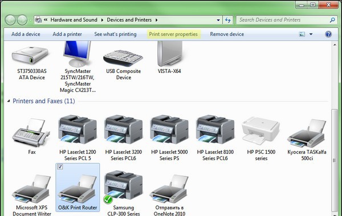Expand the arrow after Hardware and Sound
The width and height of the screenshot is (342, 216).
tap(102, 20)
